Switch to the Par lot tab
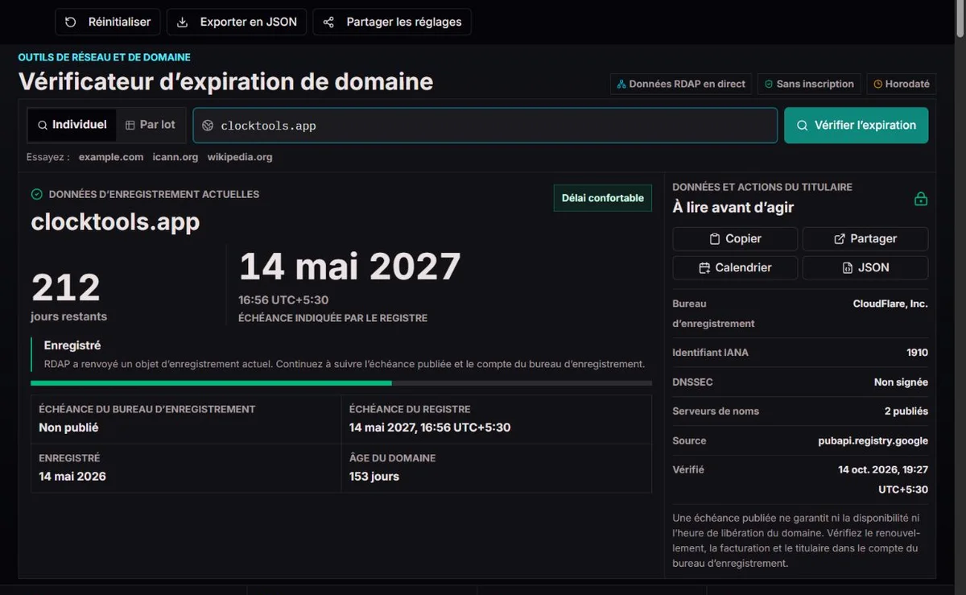This screenshot has height=595, width=966. pos(151,125)
